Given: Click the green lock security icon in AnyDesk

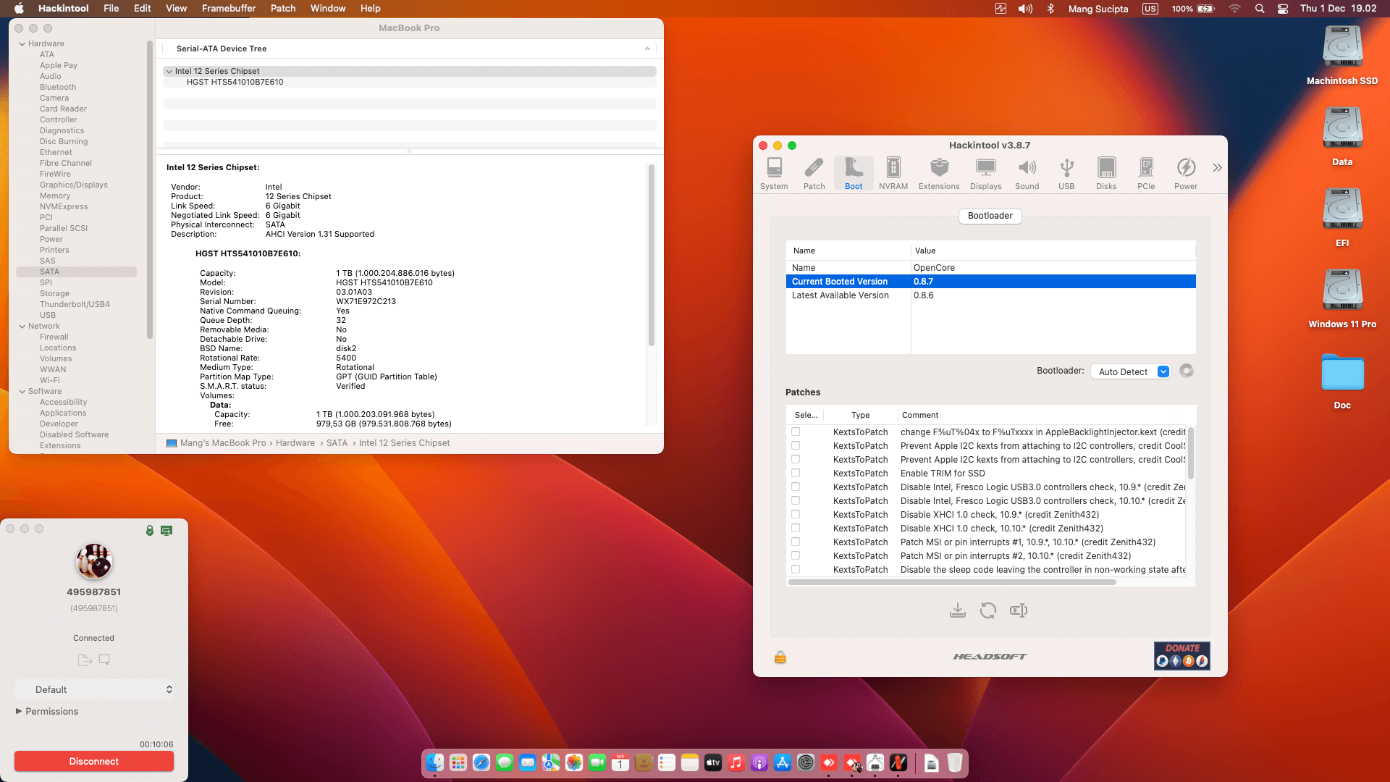Looking at the screenshot, I should (x=150, y=531).
